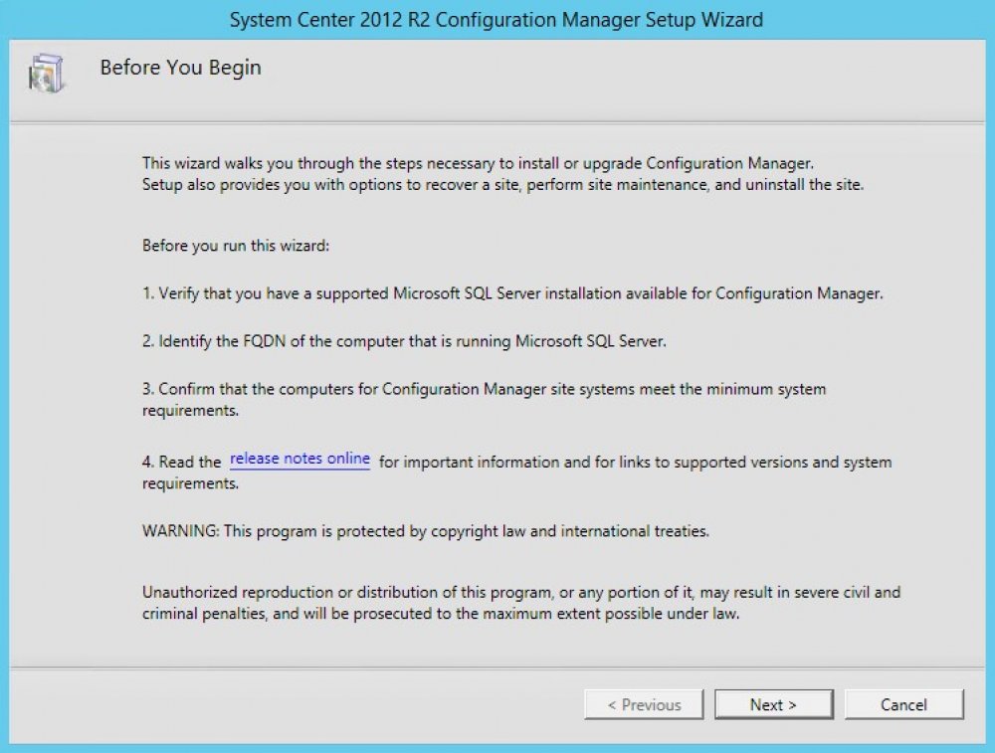Click the step 1 SQL Server verification text

(512, 293)
